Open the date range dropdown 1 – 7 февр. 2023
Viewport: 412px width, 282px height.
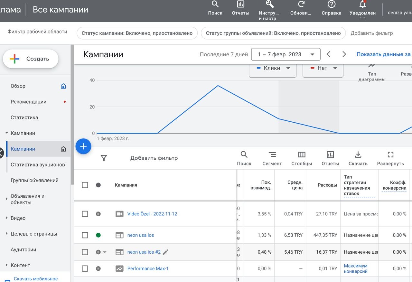[286, 54]
